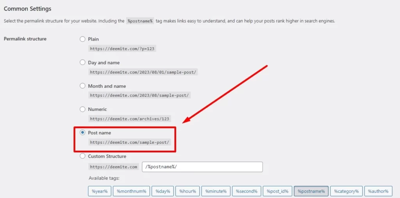Click the %day% tag button
The height and width of the screenshot is (198, 400).
pos(162,191)
